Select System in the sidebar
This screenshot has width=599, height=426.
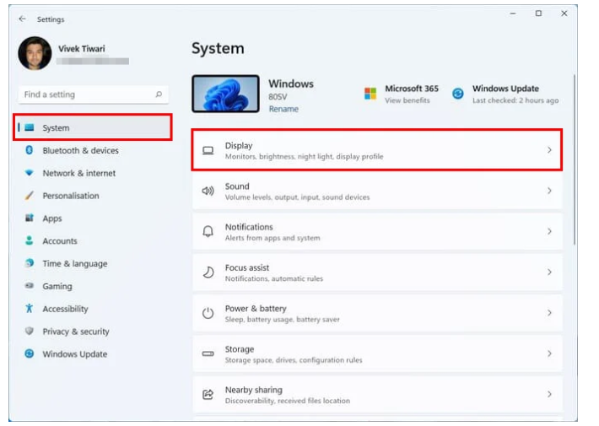point(93,127)
